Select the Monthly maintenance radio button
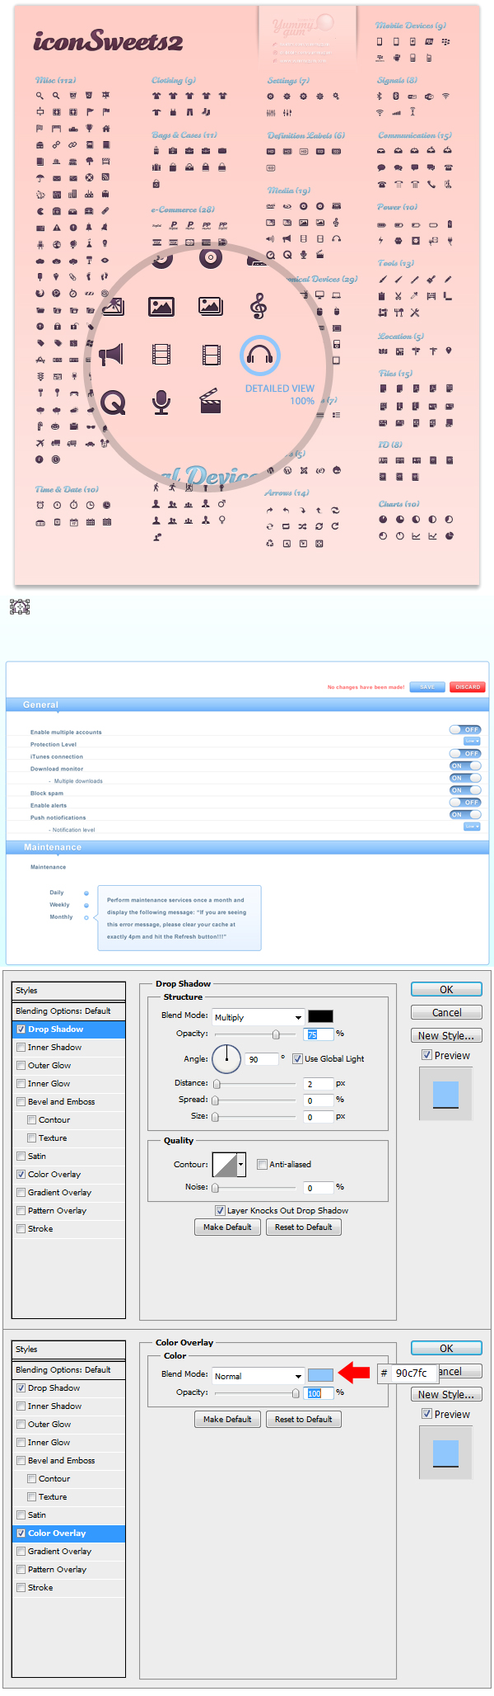The height and width of the screenshot is (1696, 494). (x=86, y=917)
